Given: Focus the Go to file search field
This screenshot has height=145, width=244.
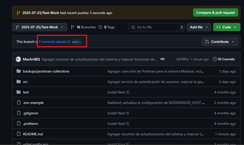Looking at the screenshot, I should [x=157, y=27].
